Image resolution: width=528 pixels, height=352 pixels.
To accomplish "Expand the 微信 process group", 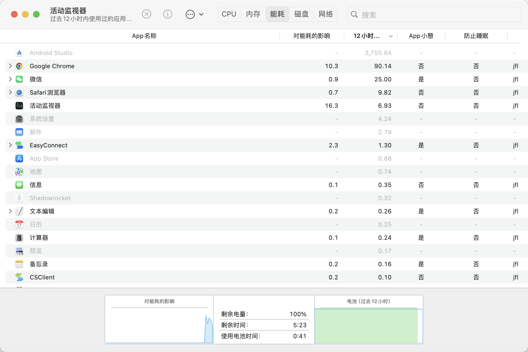I will point(10,79).
